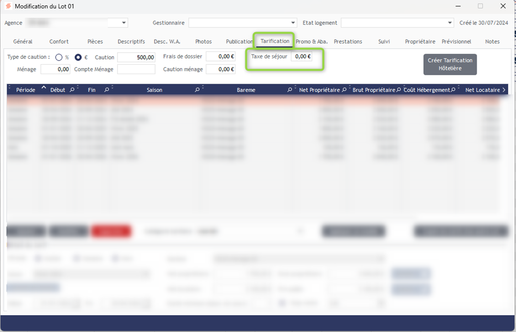Open the Etat logement dropdown
Screen dimensions: 516x332
click(450, 23)
